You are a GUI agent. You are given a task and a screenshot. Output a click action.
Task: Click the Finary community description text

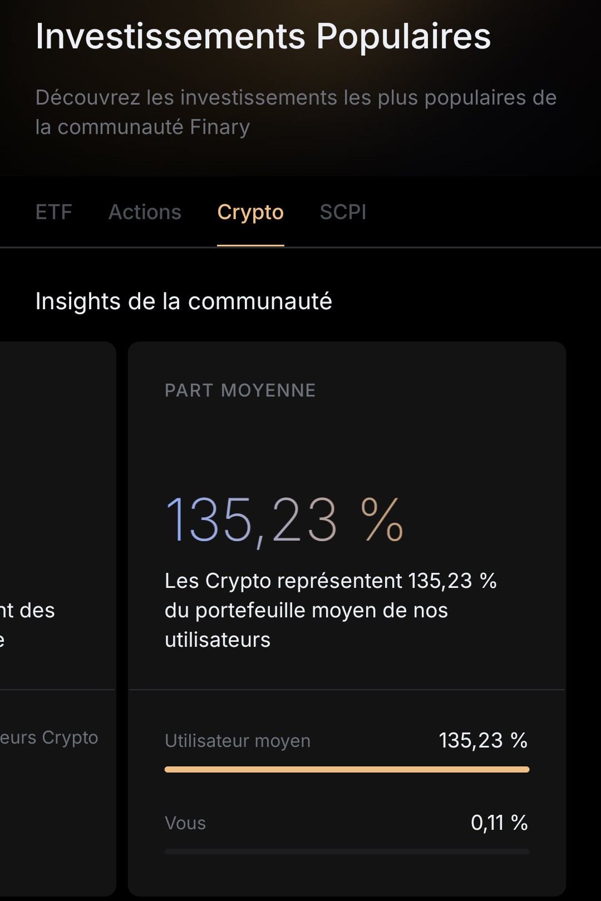pyautogui.click(x=296, y=111)
